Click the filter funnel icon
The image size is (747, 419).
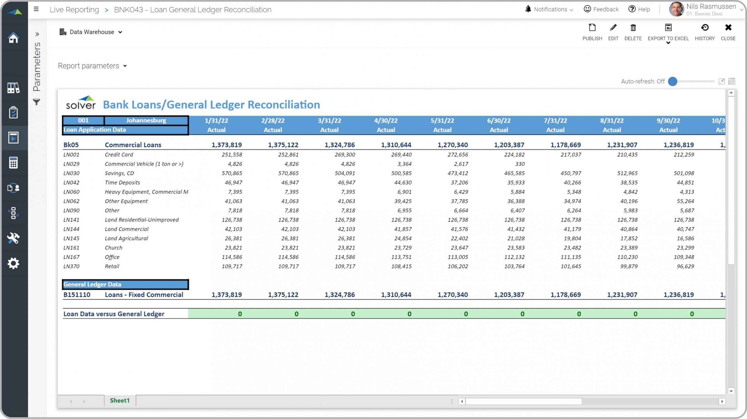[36, 102]
